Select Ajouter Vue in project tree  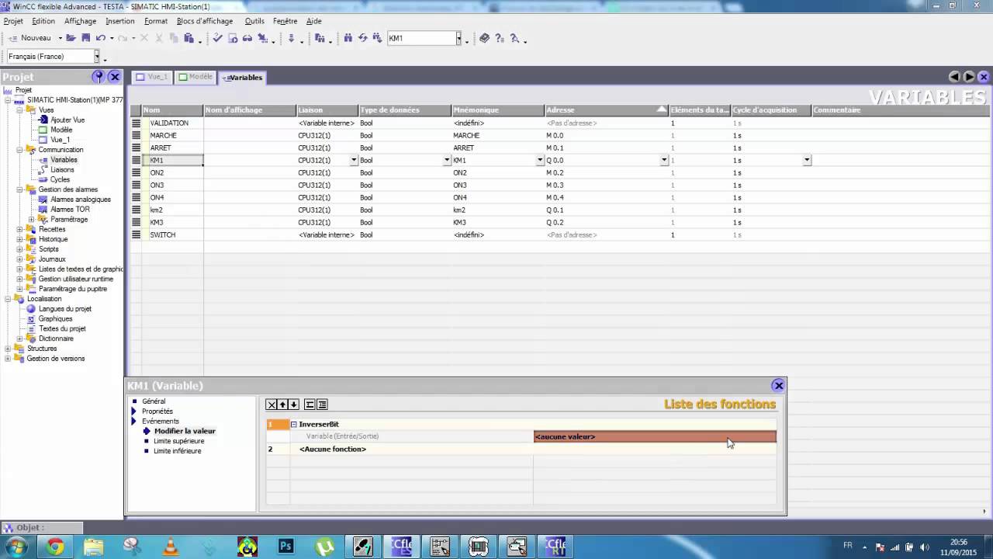pos(67,120)
